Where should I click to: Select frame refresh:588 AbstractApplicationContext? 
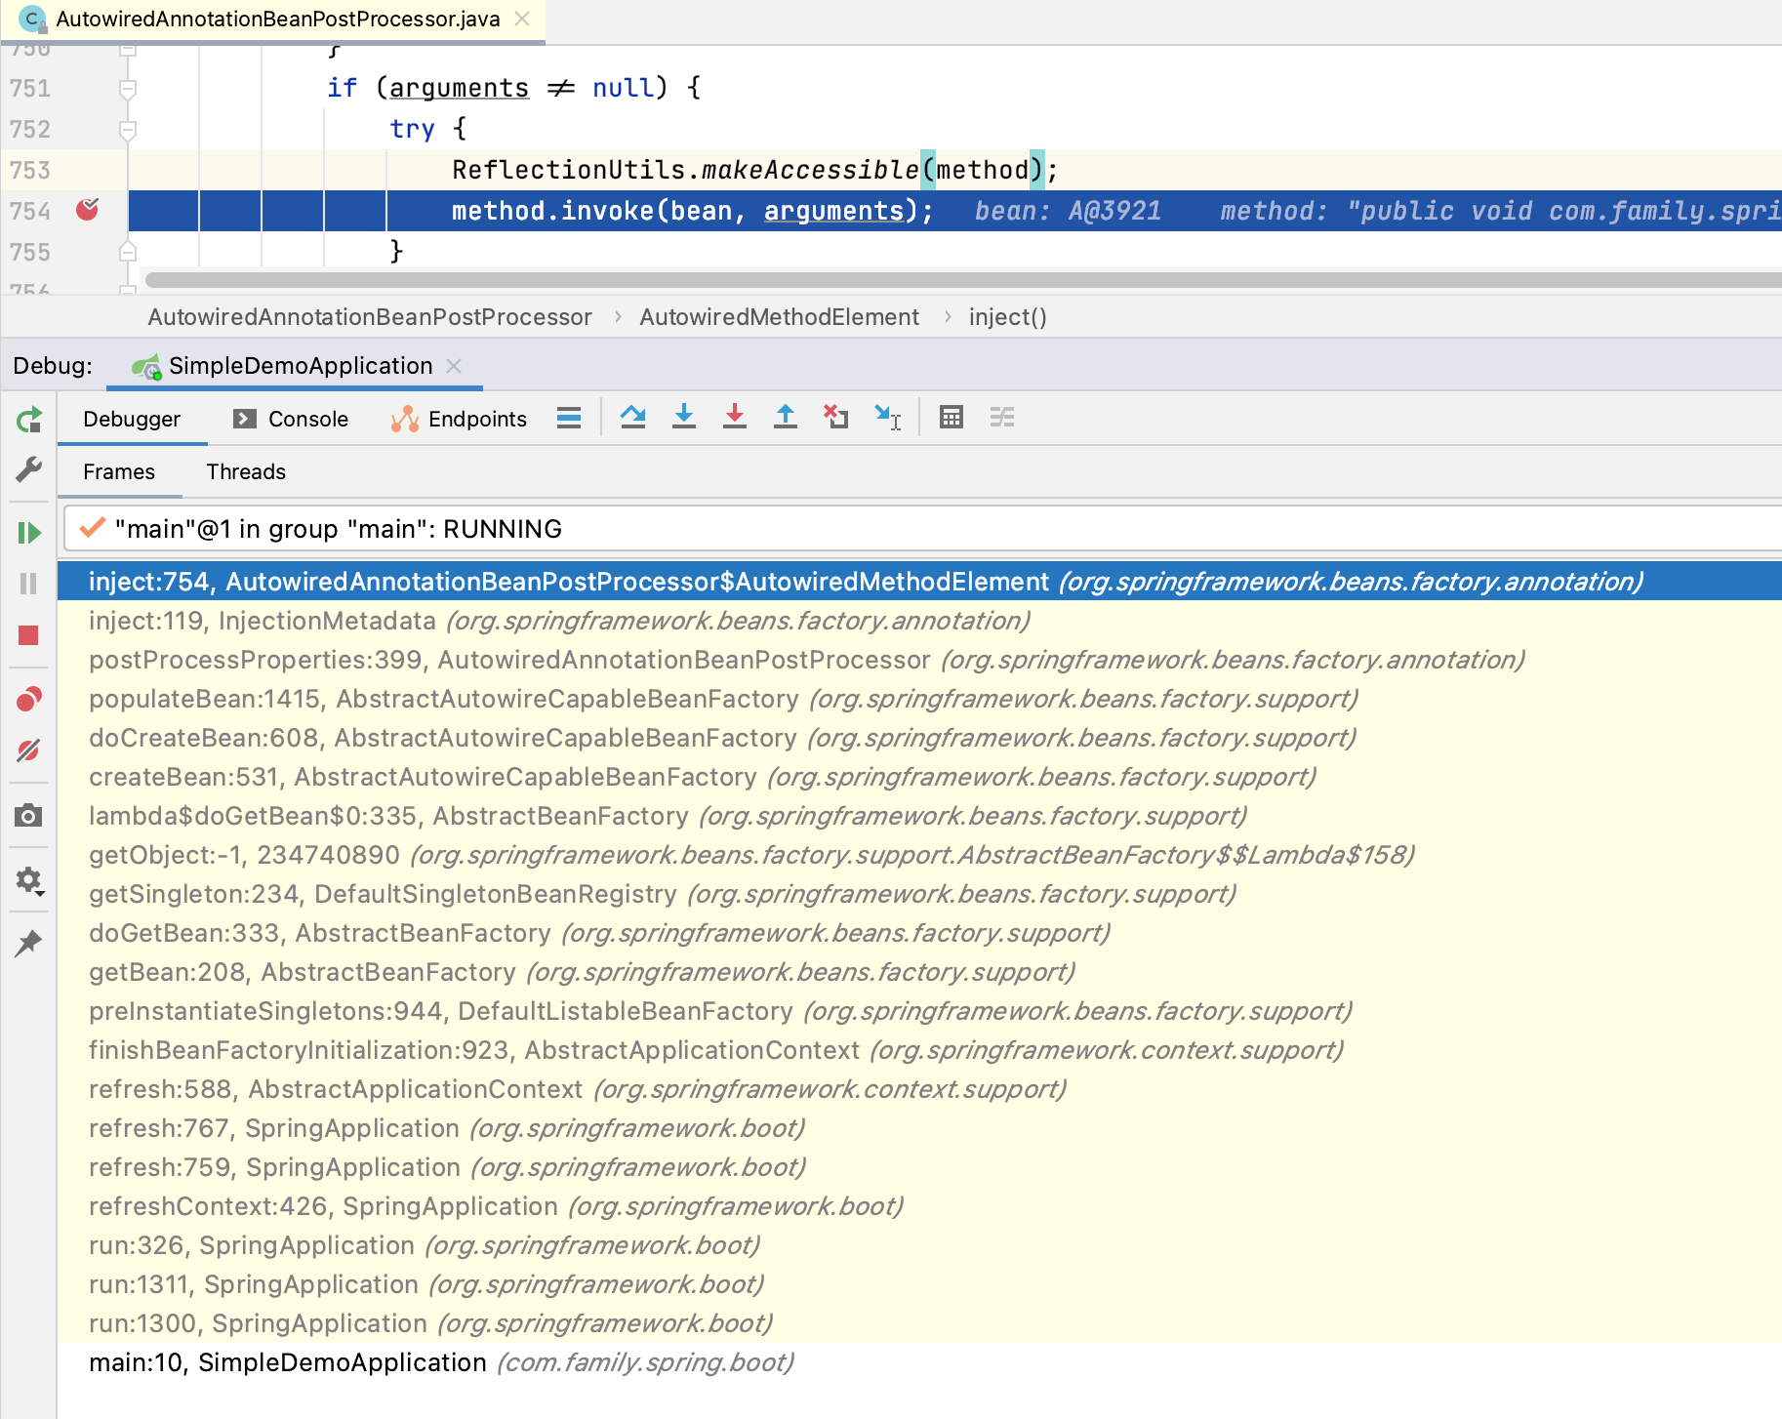[919, 1089]
